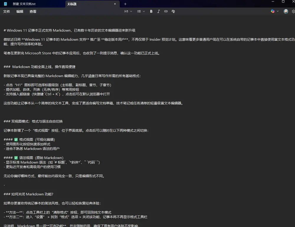Maximize the Notepad window
This screenshot has height=227, width=295.
283,1
